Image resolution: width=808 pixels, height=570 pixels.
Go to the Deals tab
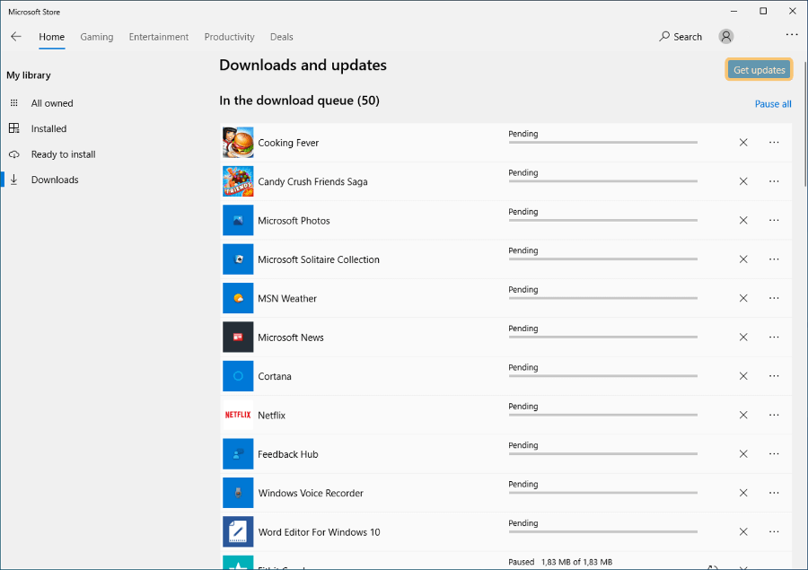pyautogui.click(x=281, y=37)
